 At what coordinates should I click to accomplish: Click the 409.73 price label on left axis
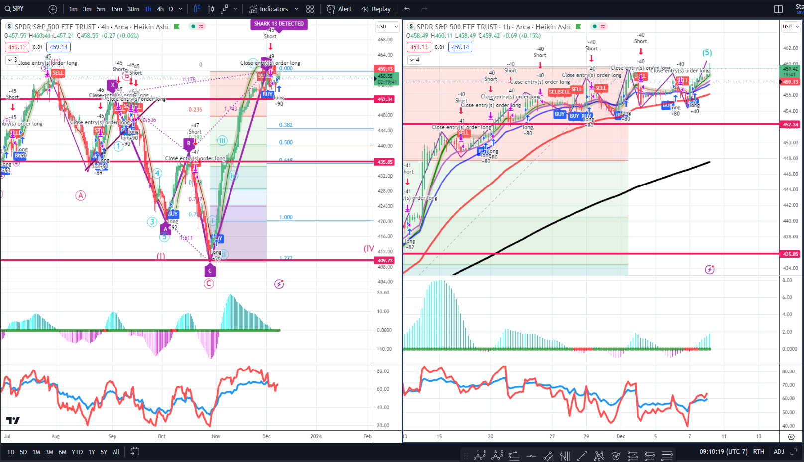385,260
